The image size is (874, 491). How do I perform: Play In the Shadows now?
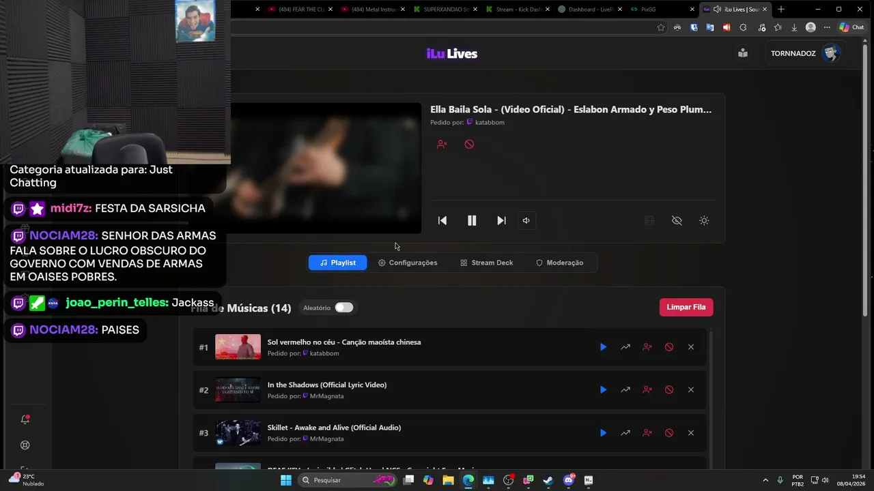[x=603, y=389]
